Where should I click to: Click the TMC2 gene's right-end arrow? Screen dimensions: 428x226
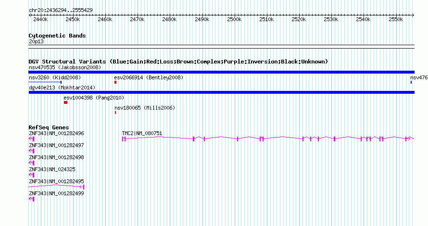click(x=409, y=139)
